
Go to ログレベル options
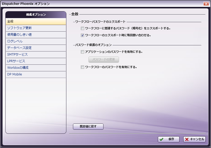coord(36,41)
